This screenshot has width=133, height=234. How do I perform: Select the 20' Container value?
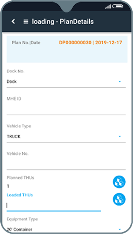(x=19, y=229)
